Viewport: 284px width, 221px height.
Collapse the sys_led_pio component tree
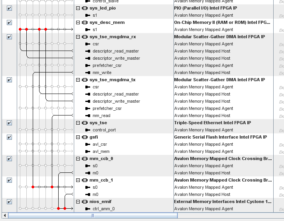tap(78, 8)
